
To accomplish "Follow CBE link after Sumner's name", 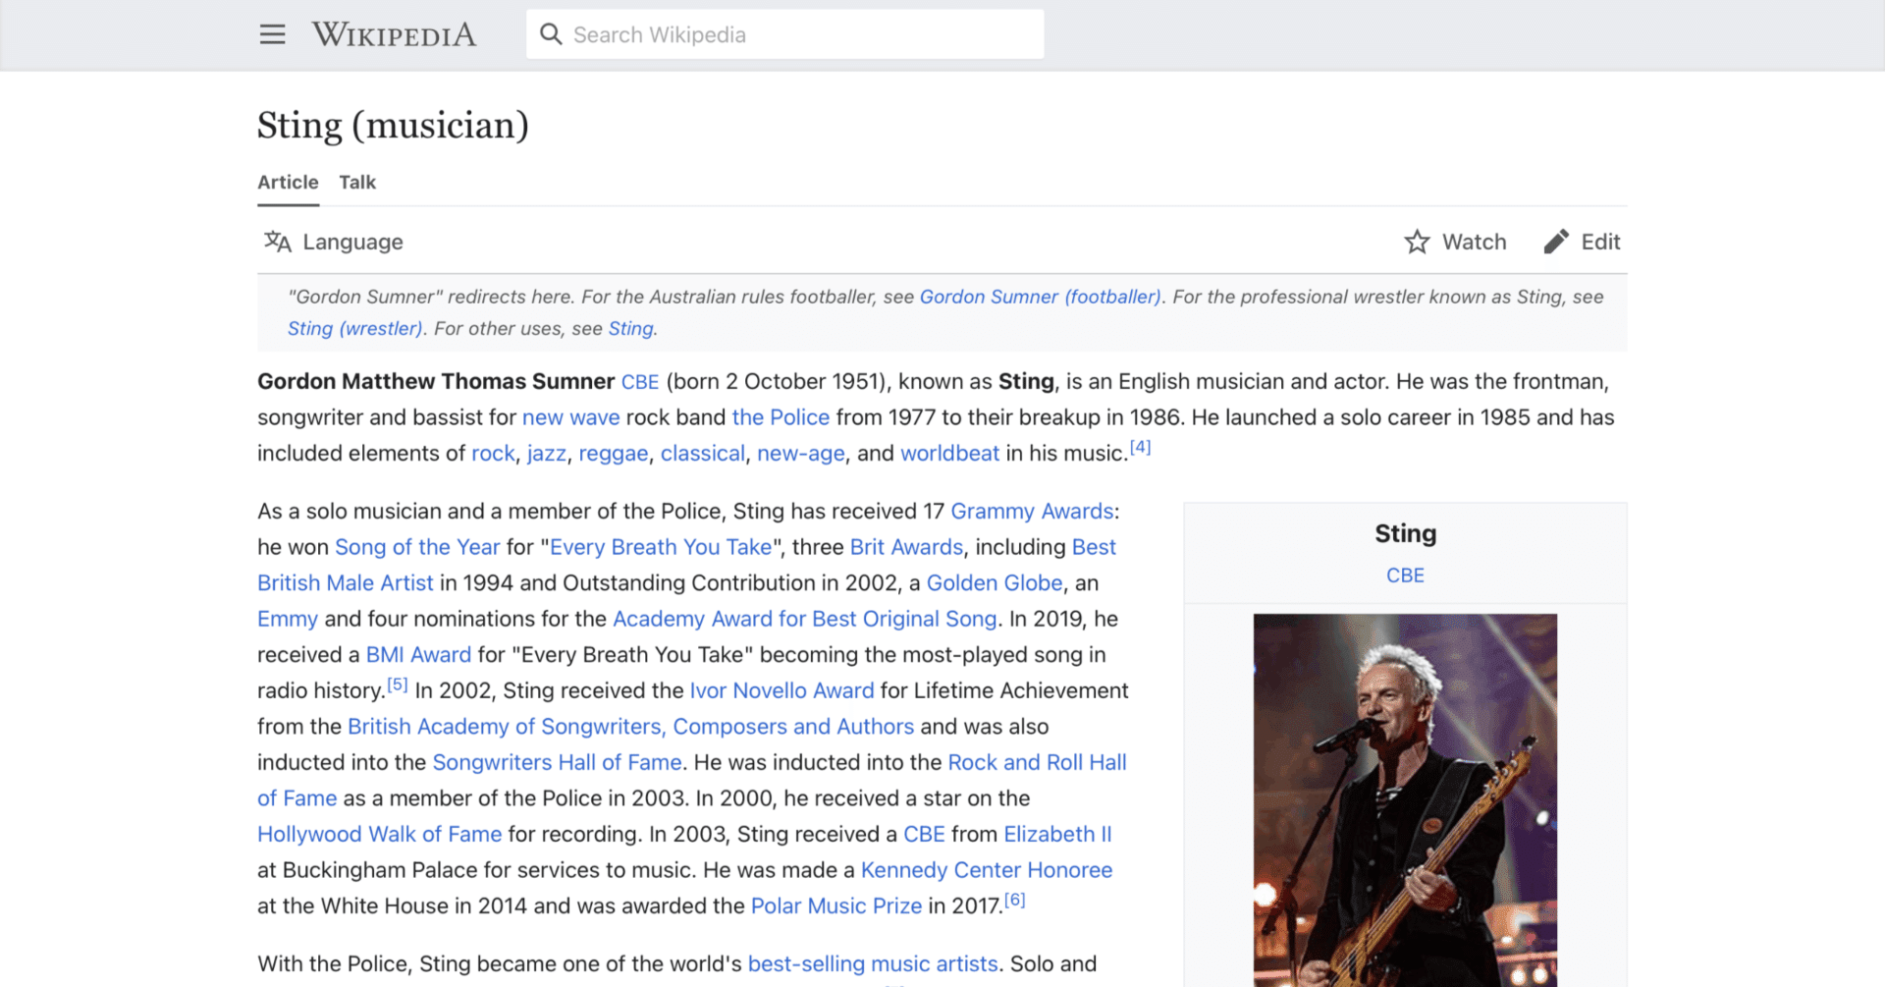I will (640, 382).
